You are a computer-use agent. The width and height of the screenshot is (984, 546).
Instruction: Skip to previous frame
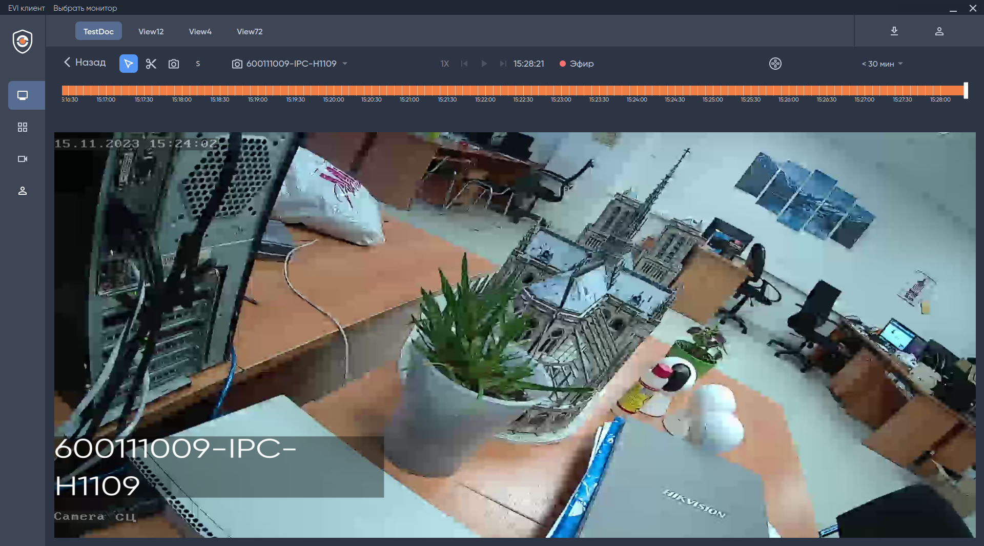[x=464, y=64]
